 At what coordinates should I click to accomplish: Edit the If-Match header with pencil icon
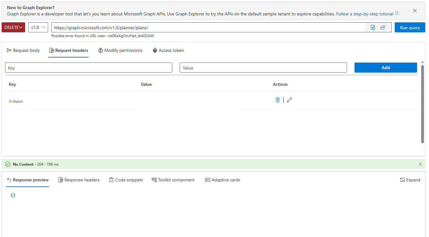(289, 100)
